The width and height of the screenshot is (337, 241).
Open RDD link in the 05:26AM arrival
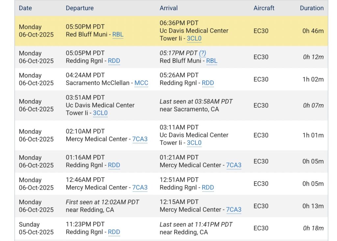[x=208, y=83]
